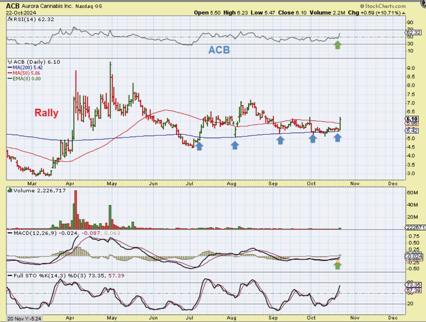This screenshot has width=426, height=322.
Task: Click the last green candlestick on the price chart
Action: tap(341, 124)
